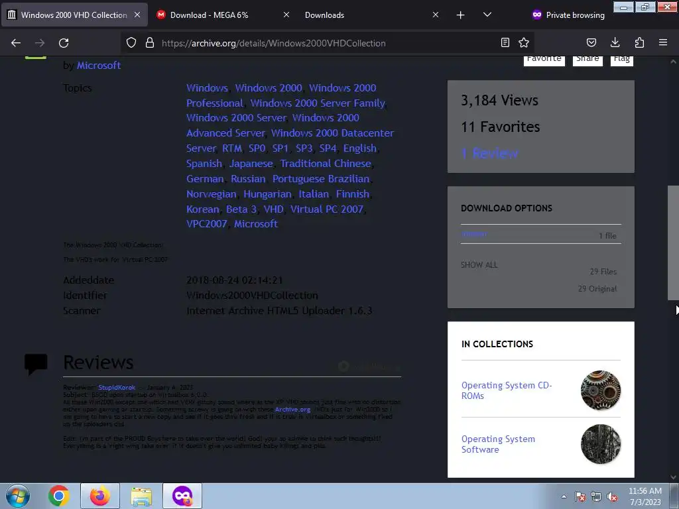Click the muted volume tray icon
This screenshot has width=679, height=509.
[612, 497]
